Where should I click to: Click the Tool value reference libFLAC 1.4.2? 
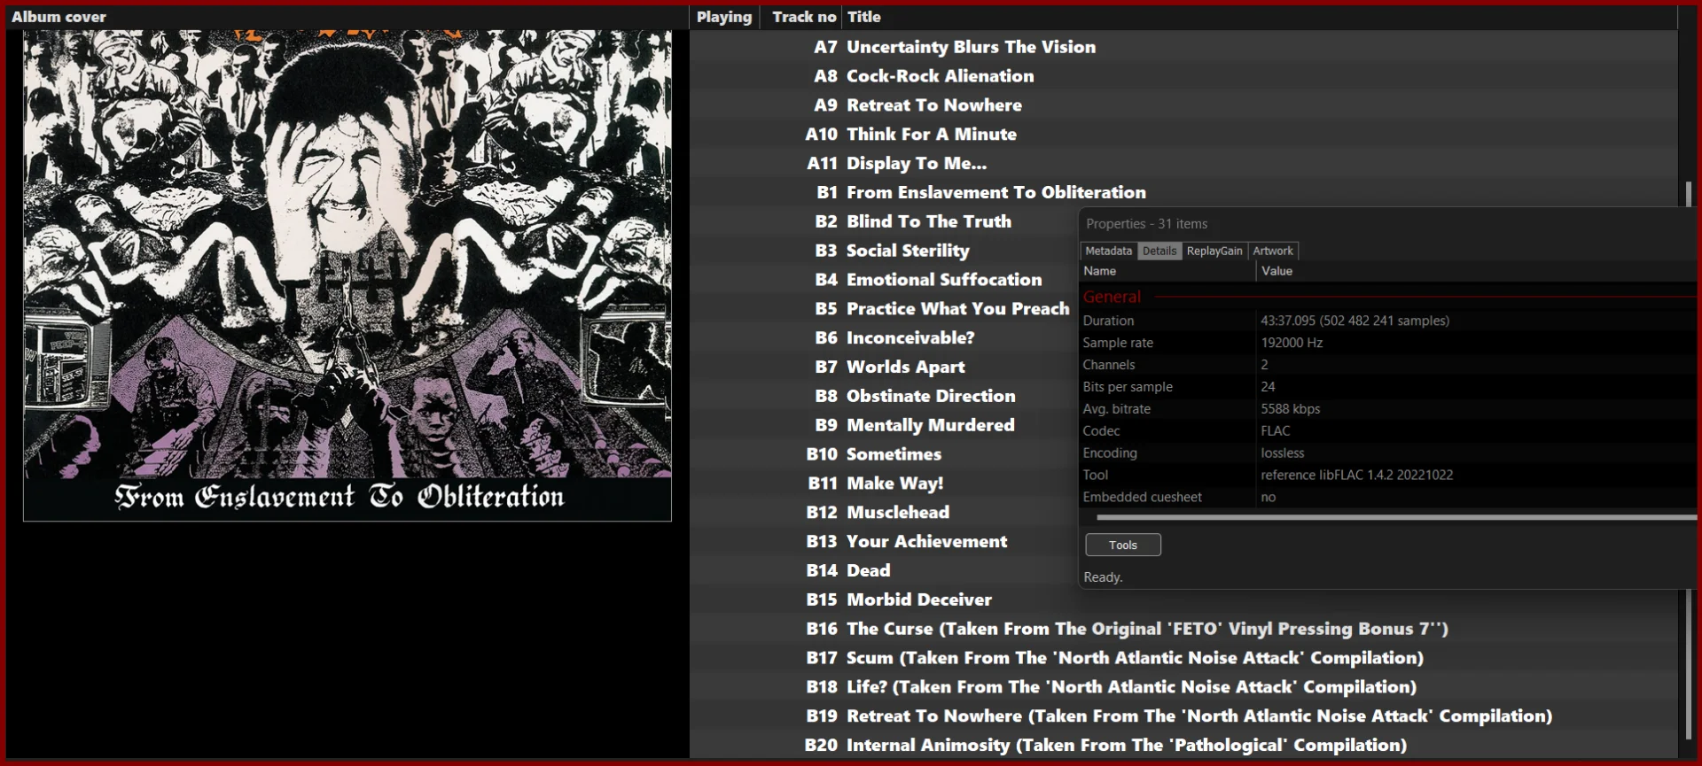pos(1356,476)
